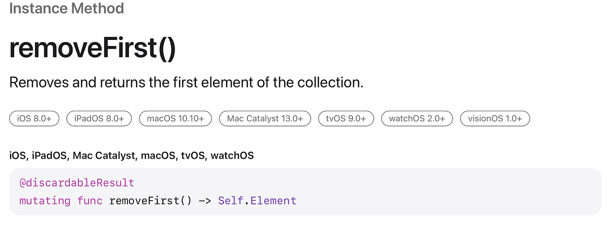Click the mutating keyword in the declaration
This screenshot has height=226, width=607.
coord(45,201)
